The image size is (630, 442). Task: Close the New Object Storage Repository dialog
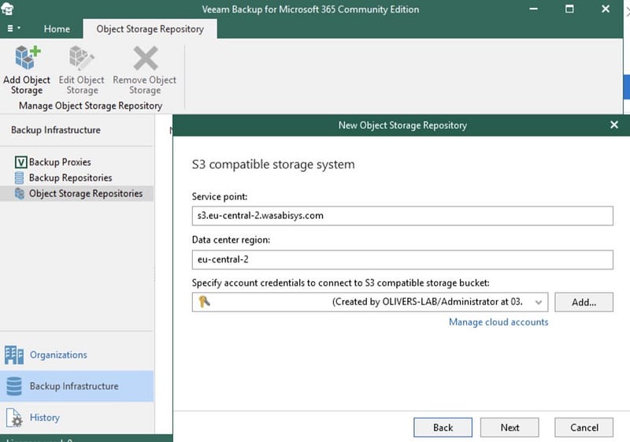[614, 125]
